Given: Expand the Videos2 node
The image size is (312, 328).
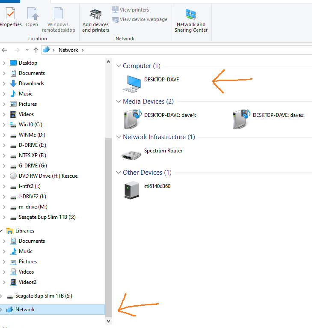Looking at the screenshot, I should click(x=4, y=282).
